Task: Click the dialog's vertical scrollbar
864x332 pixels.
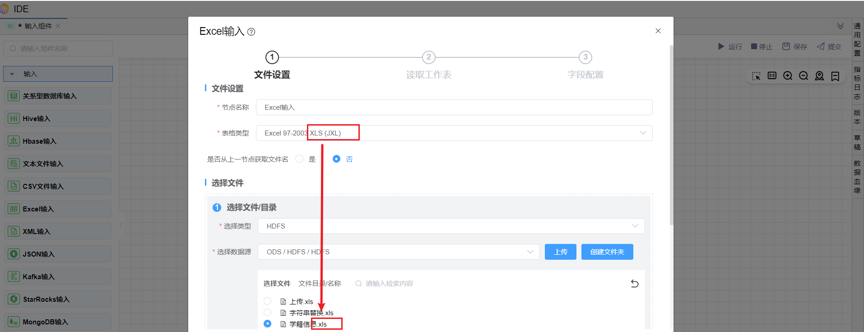Action: tap(671, 136)
